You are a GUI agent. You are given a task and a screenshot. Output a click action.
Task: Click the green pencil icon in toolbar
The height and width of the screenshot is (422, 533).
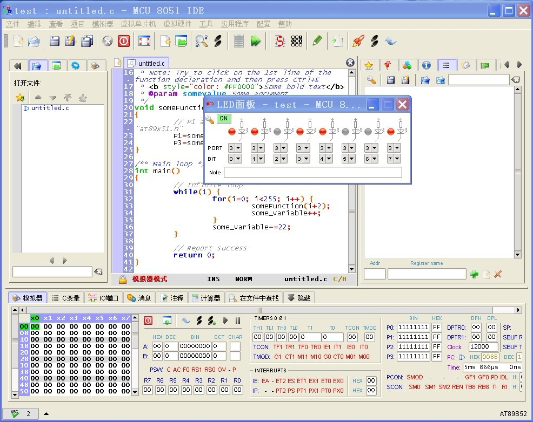click(x=317, y=41)
